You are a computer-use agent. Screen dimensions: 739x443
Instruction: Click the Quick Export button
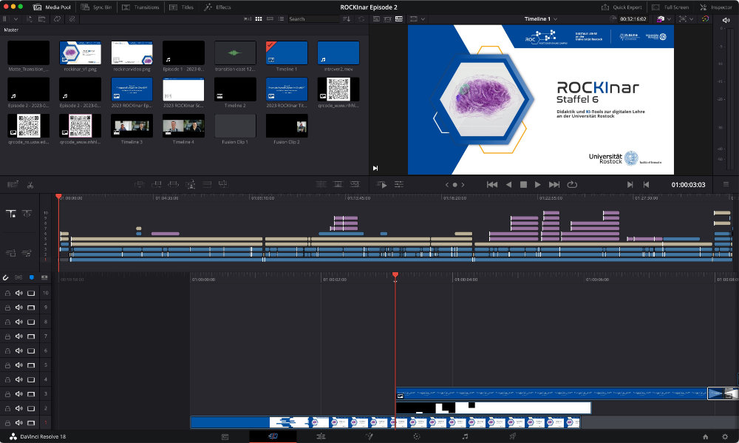tap(621, 7)
